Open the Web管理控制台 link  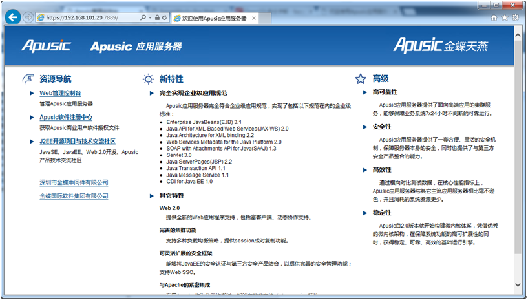(x=60, y=93)
